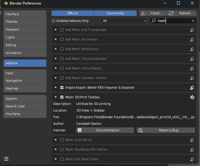Click the search magnifier icon
This screenshot has width=200, height=166.
[x=153, y=21]
